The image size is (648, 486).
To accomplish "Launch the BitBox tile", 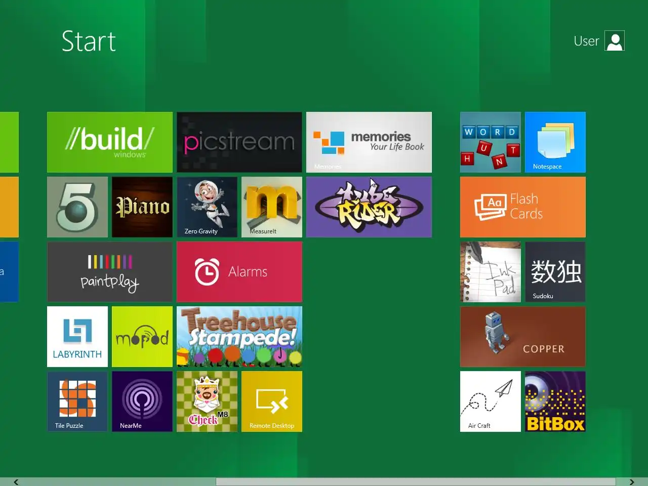I will pyautogui.click(x=555, y=401).
